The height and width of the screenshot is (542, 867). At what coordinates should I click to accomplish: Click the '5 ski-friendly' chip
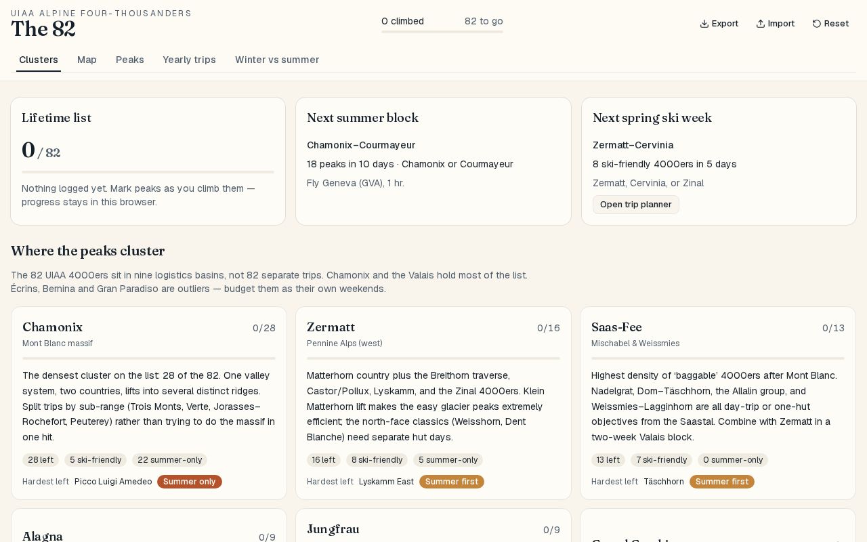[x=96, y=460]
